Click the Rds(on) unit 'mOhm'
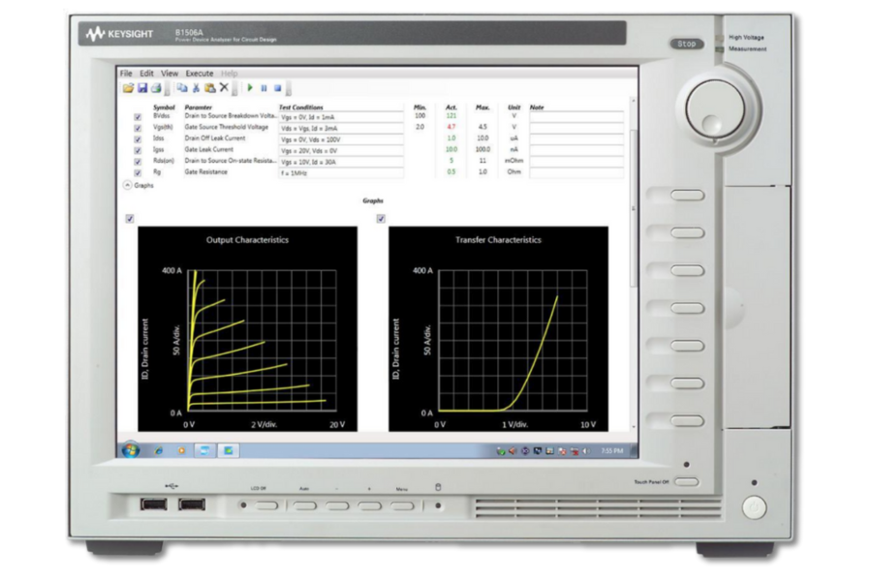 click(x=514, y=161)
